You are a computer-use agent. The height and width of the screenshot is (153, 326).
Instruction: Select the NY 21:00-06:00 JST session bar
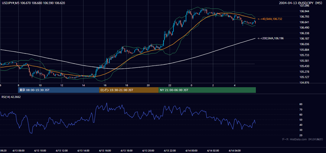[207, 90]
